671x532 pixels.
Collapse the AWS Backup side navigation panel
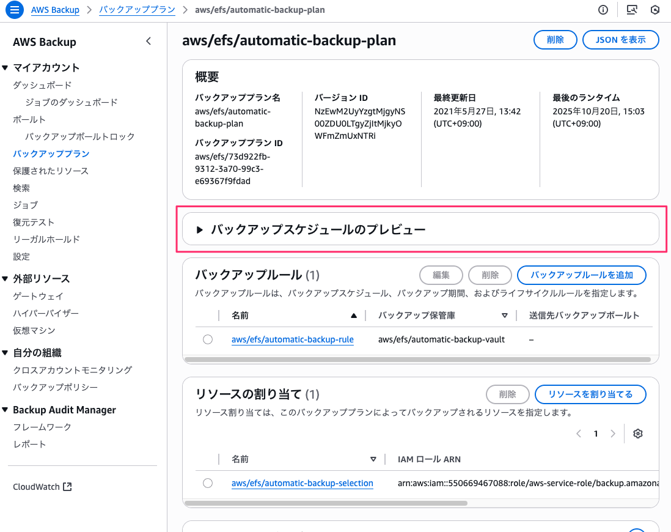click(148, 42)
